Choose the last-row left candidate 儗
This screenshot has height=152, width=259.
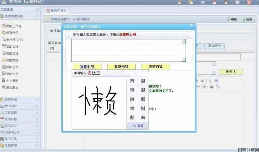[x=132, y=117]
